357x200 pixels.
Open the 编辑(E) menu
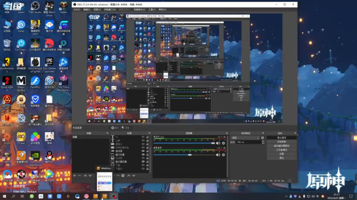click(87, 9)
